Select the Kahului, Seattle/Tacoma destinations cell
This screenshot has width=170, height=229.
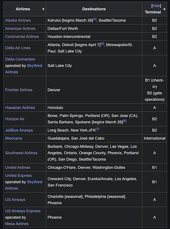click(x=94, y=20)
